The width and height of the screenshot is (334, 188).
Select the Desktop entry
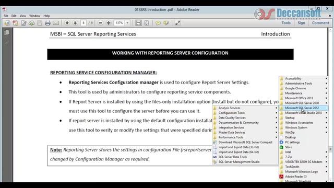(304, 137)
